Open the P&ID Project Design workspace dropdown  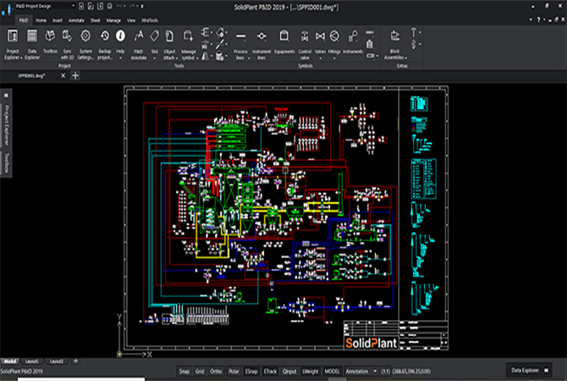[45, 6]
